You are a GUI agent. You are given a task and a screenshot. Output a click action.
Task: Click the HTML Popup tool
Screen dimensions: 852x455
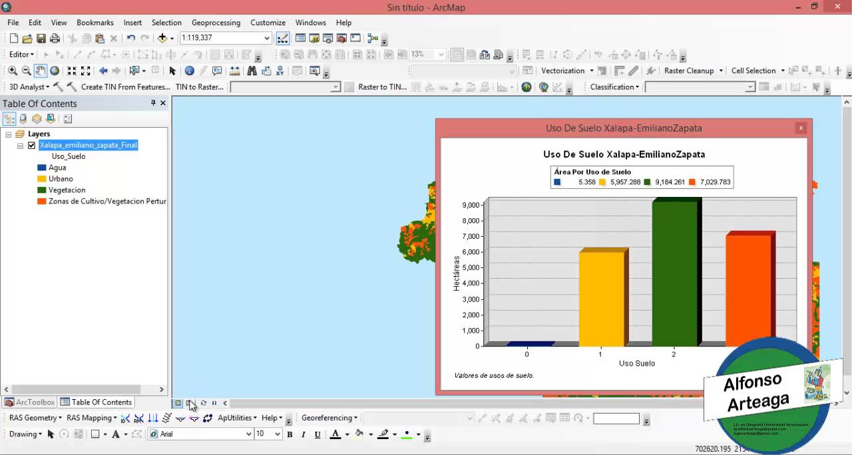217,71
